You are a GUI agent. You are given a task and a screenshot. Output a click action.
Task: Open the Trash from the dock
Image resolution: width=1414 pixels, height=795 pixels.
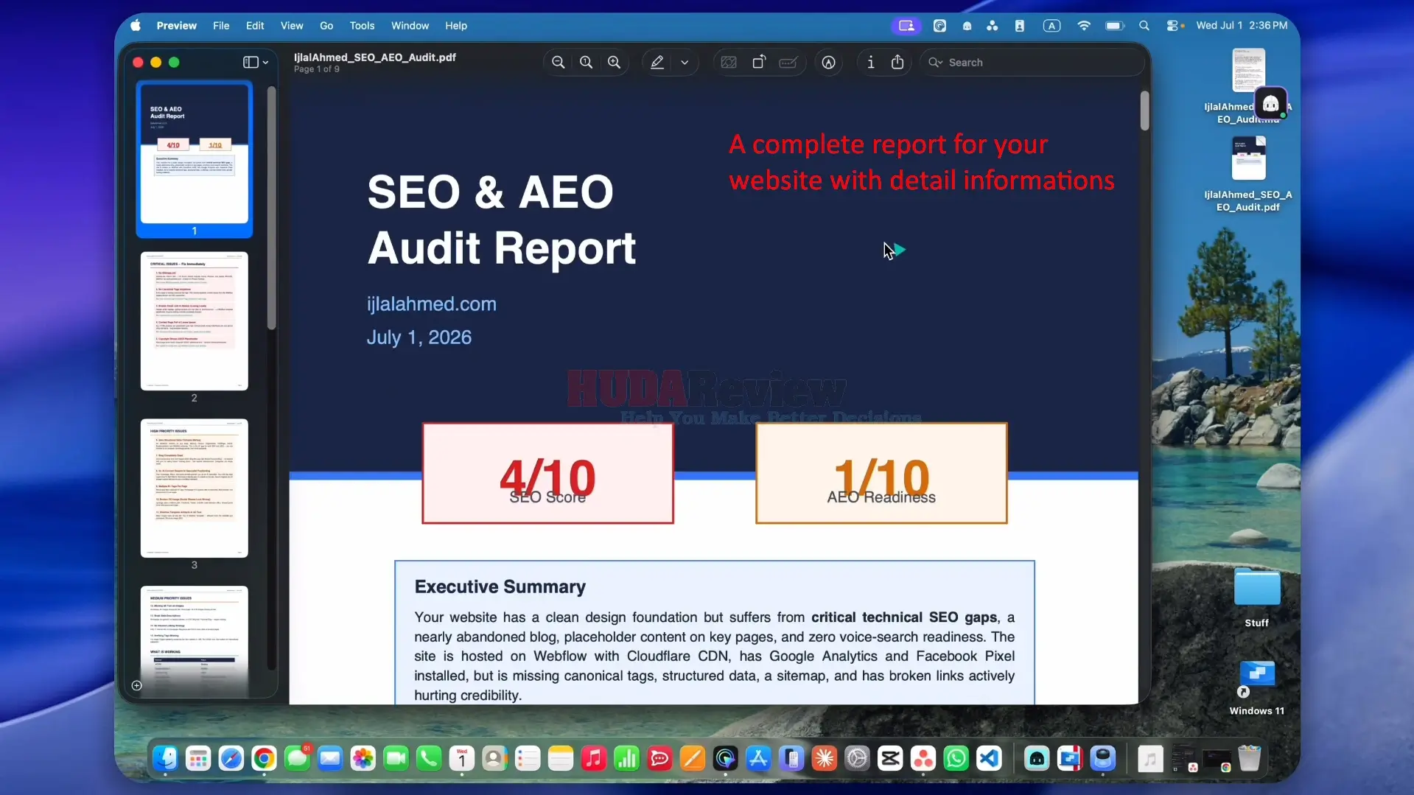(1249, 758)
